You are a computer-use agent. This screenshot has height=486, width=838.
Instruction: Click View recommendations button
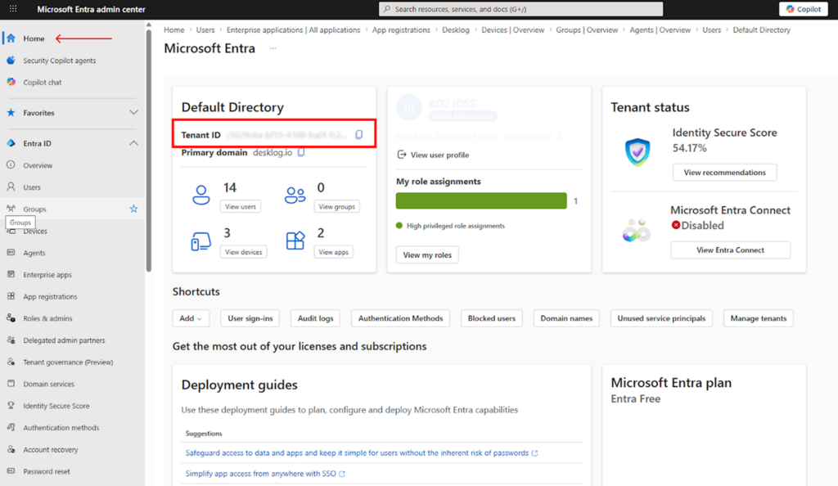(725, 173)
